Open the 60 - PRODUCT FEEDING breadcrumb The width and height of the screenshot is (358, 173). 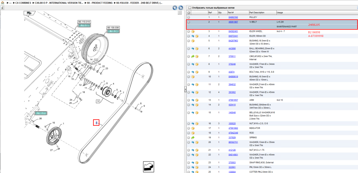(100, 3)
